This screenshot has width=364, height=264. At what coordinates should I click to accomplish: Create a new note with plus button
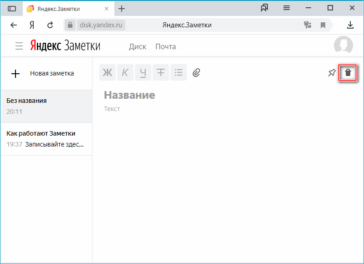(x=15, y=74)
